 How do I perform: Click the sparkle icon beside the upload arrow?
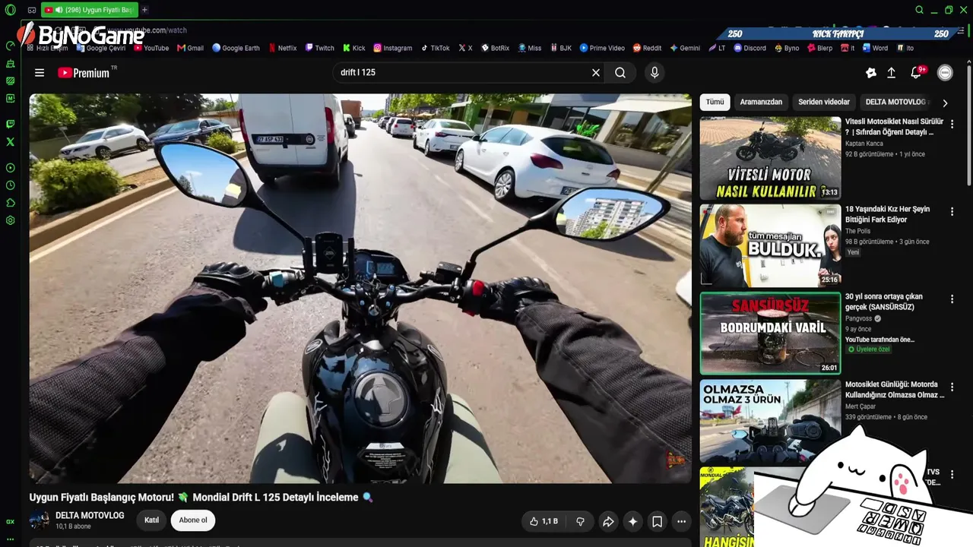(871, 73)
